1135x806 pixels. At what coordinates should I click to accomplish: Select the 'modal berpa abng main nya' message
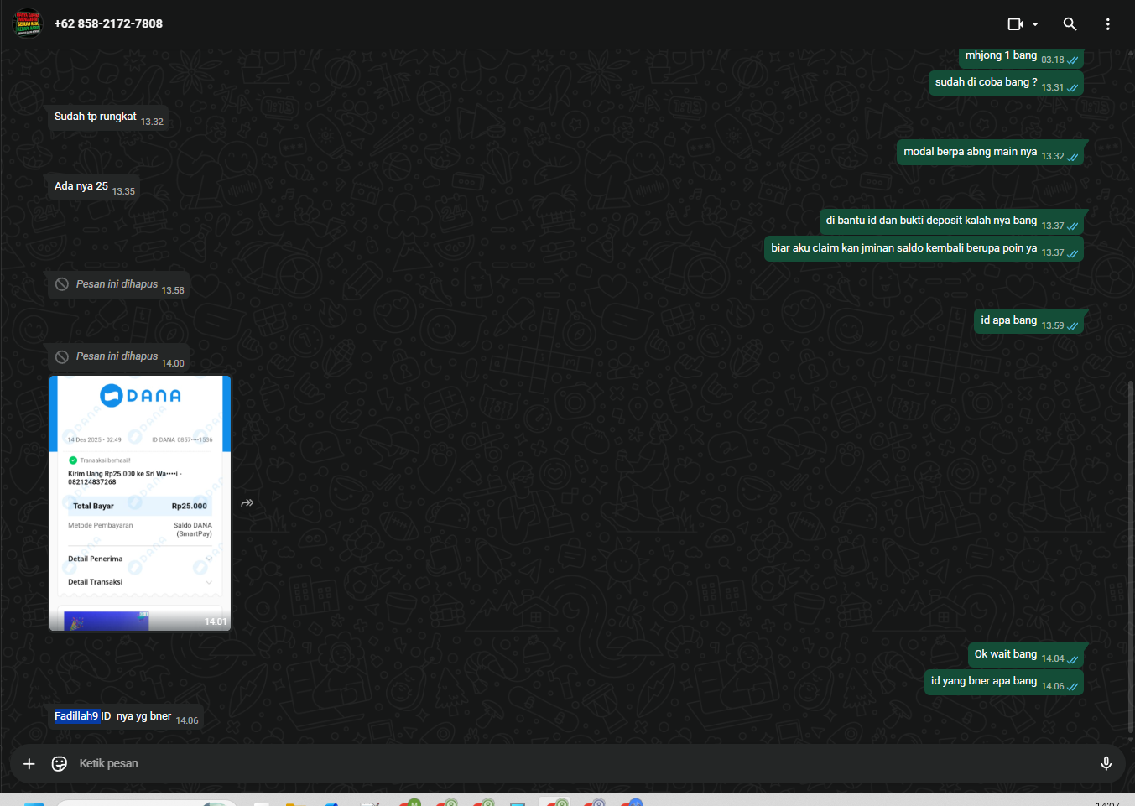tap(990, 153)
